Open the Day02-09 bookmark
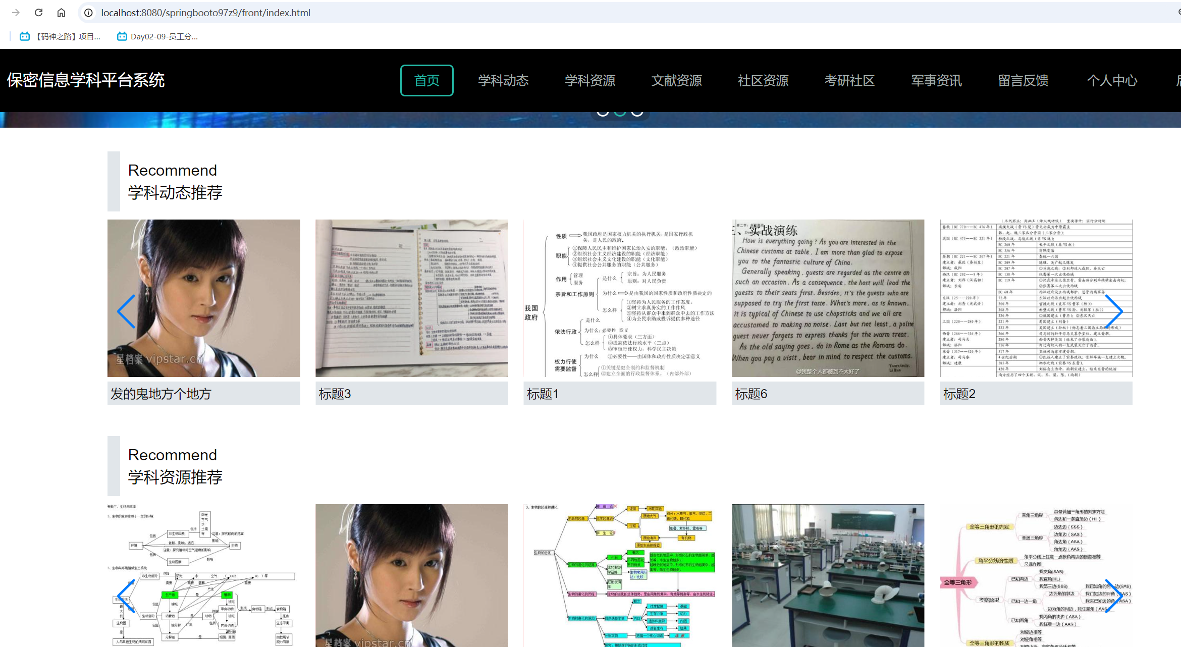The width and height of the screenshot is (1181, 647). (157, 36)
